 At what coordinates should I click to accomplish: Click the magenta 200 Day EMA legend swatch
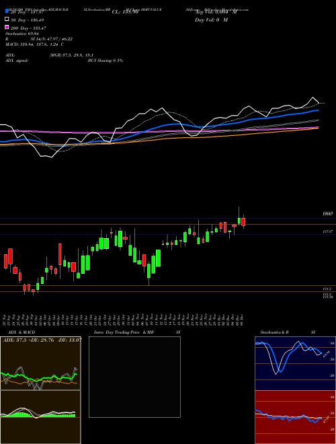pos(7,27)
